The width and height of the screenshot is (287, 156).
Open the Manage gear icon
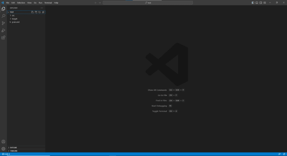click(3, 149)
